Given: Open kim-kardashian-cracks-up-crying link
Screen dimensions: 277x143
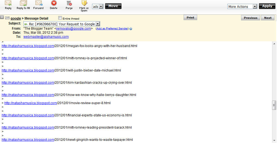Looking at the screenshot, I should pyautogui.click(x=28, y=83).
